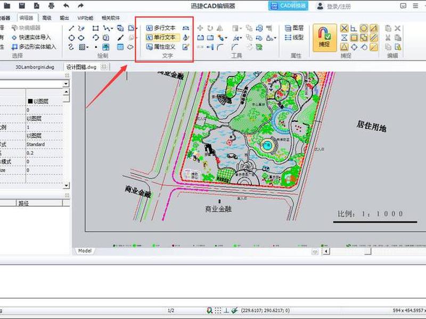Click properties list scroll down arrow
Screen dimensions: 426x319
(66, 186)
